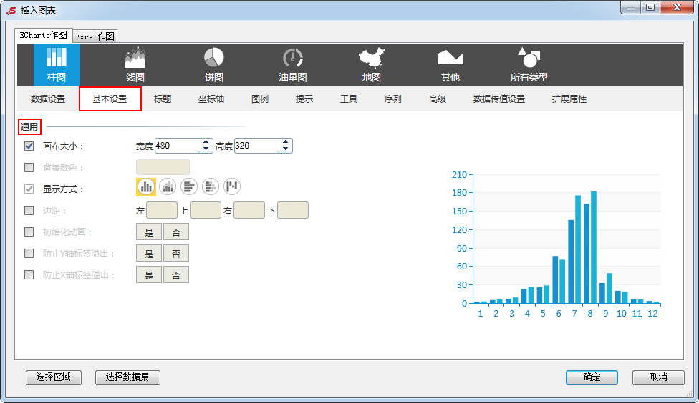The height and width of the screenshot is (403, 699).
Task: Open the 图例 legend tab
Action: pos(260,99)
